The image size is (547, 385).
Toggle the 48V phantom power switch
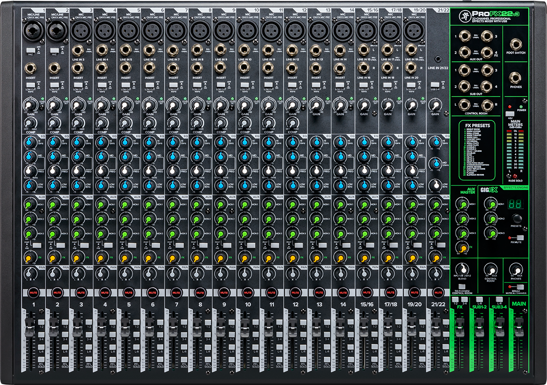point(509,113)
